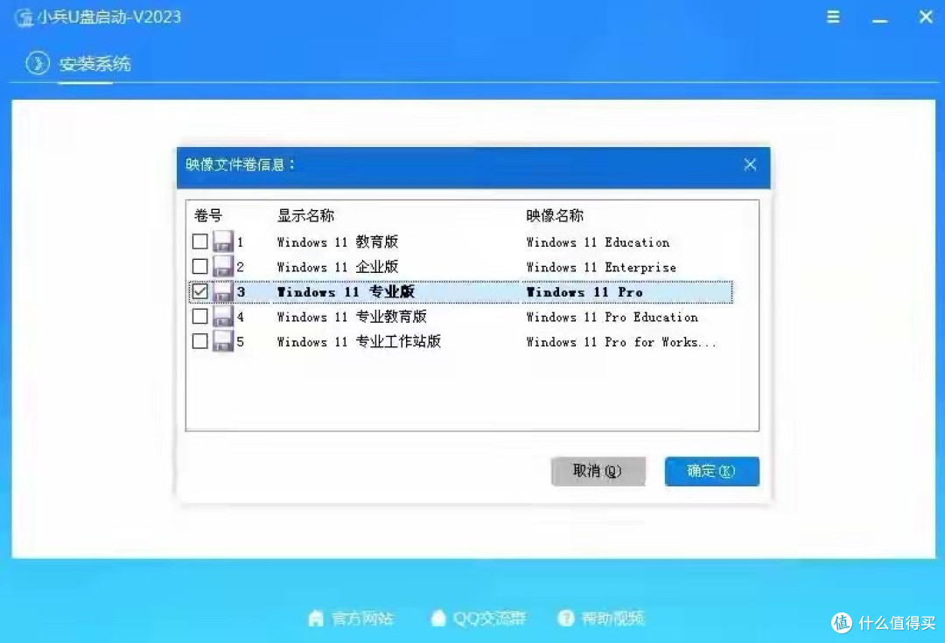Viewport: 945px width, 643px height.
Task: Click the 取消 button
Action: click(x=598, y=472)
